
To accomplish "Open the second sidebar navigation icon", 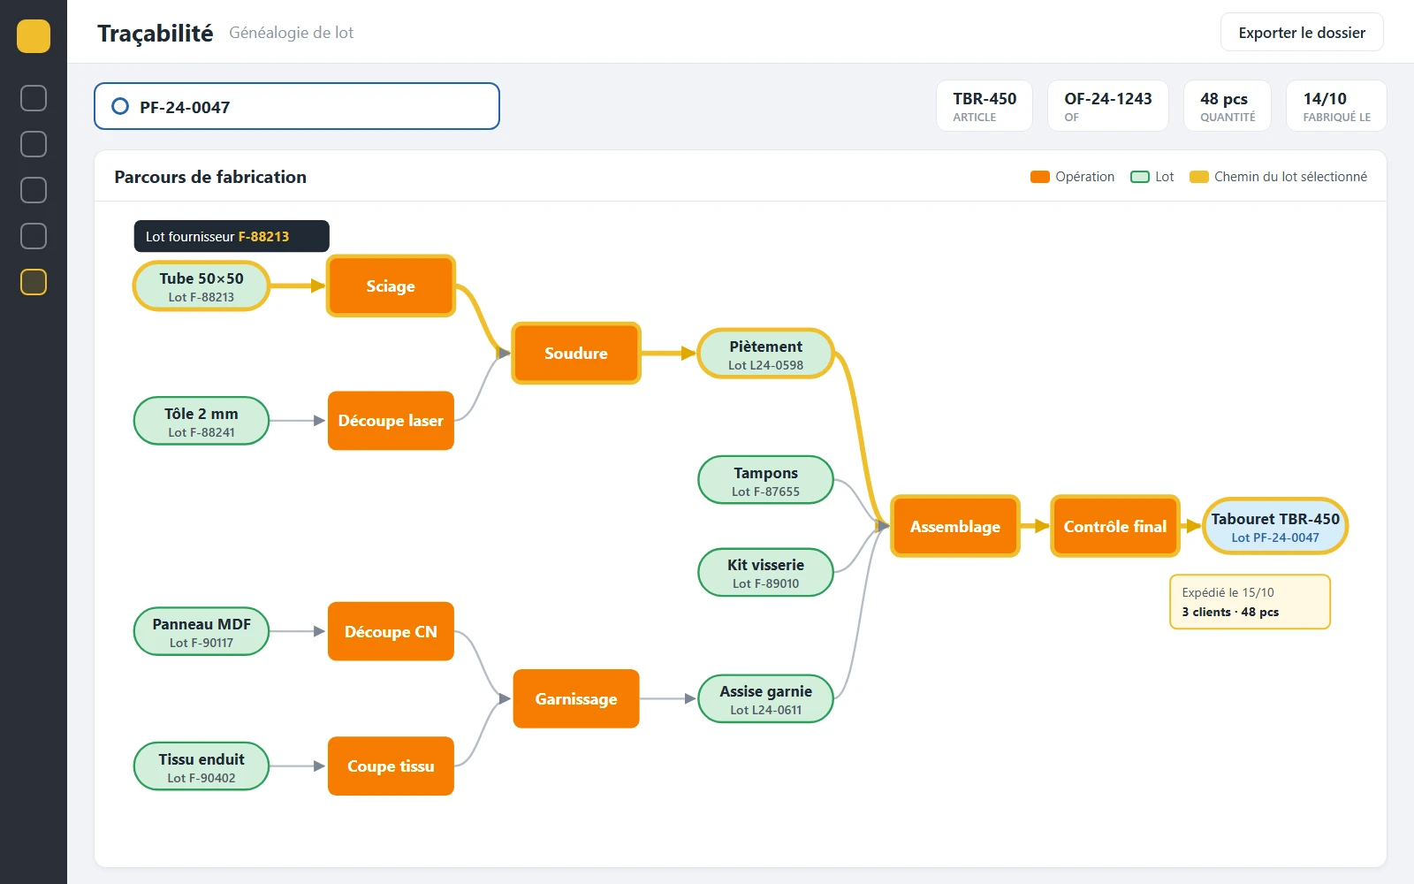I will click(x=34, y=144).
